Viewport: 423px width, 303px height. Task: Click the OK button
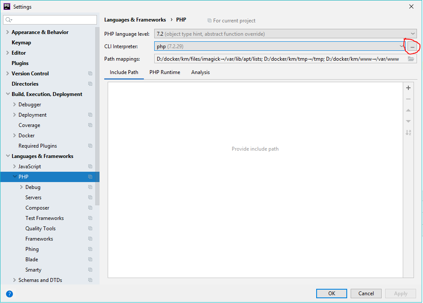click(331, 294)
